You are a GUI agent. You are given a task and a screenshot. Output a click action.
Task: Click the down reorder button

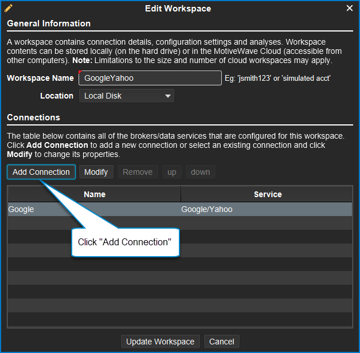[200, 172]
